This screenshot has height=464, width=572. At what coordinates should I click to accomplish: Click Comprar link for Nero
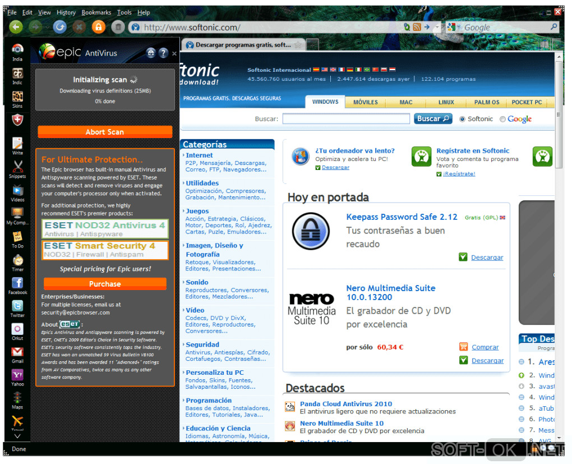pos(485,347)
